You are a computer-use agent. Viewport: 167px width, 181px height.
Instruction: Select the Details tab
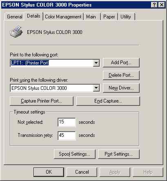click(33, 16)
